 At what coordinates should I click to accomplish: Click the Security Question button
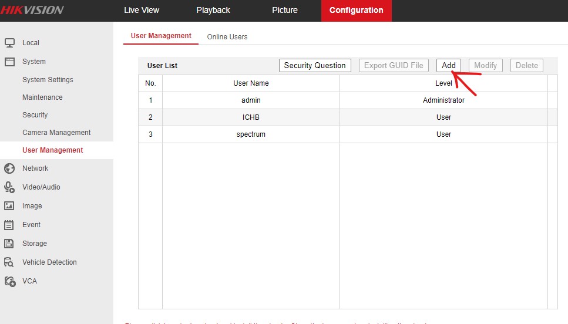pos(315,65)
